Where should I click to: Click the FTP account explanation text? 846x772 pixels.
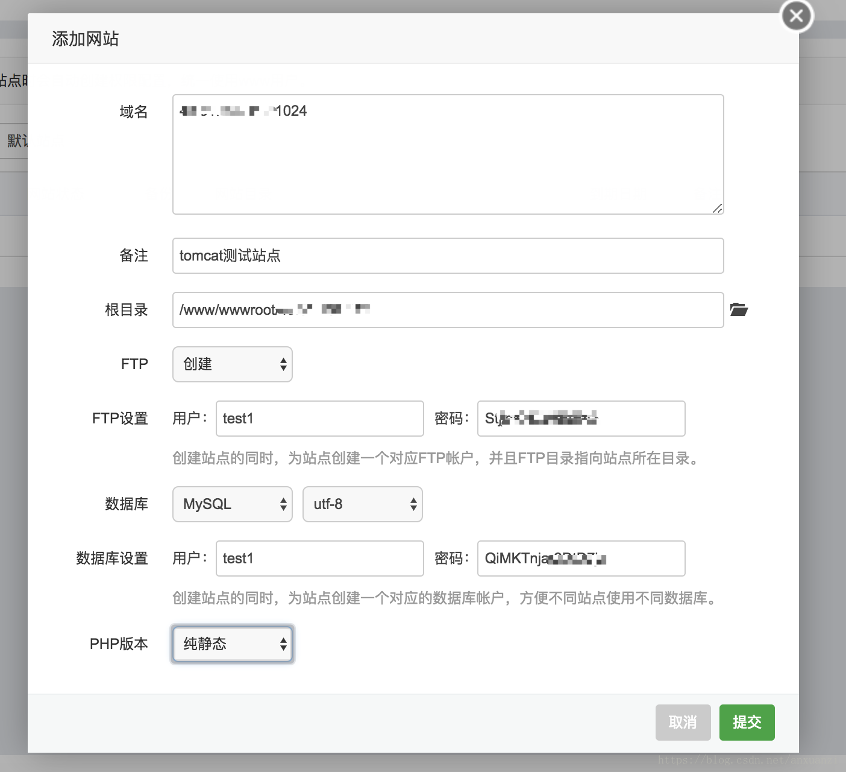[436, 458]
